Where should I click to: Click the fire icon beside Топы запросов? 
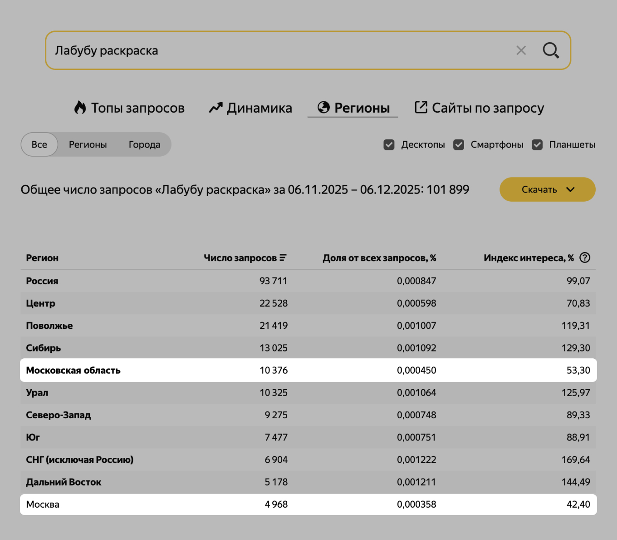[80, 108]
